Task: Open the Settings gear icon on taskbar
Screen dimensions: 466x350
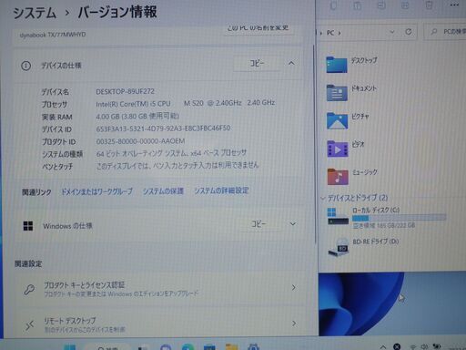Action: tap(253, 347)
